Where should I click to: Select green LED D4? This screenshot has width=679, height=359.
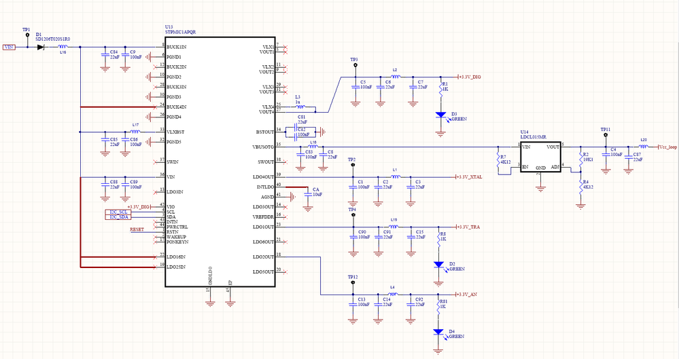[x=438, y=332]
